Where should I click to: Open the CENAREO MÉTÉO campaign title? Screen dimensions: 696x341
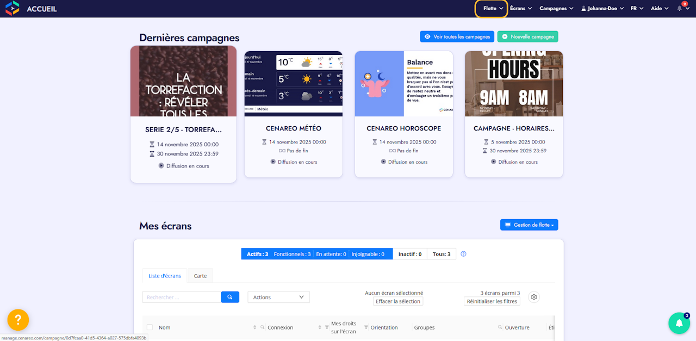tap(294, 128)
